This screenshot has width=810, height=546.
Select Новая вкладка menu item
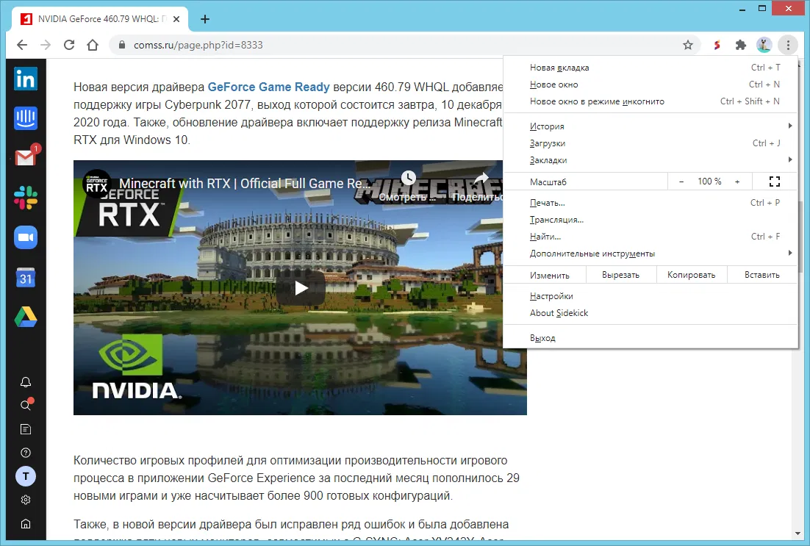(650, 68)
